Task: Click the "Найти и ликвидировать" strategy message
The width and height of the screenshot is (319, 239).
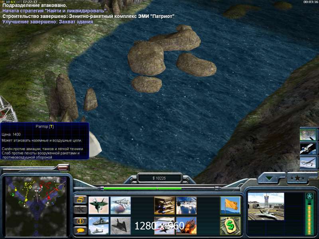Action: (x=55, y=11)
